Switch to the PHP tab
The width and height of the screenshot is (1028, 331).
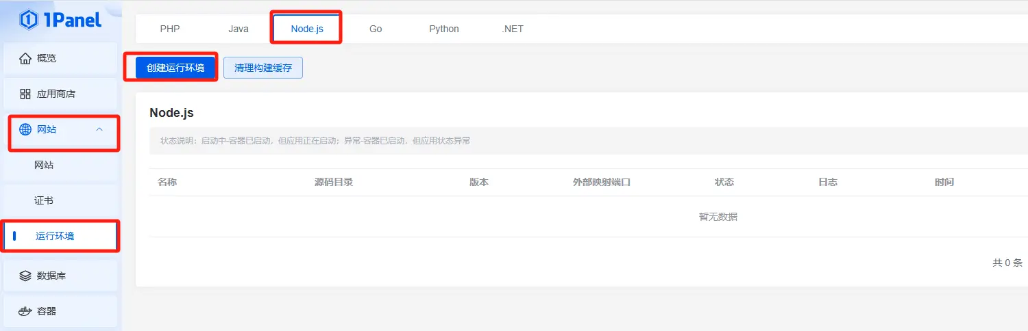point(170,29)
